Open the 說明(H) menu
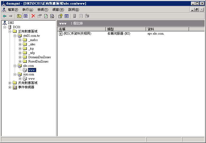Image resolution: width=206 pixels, height=143 pixels. click(74, 10)
